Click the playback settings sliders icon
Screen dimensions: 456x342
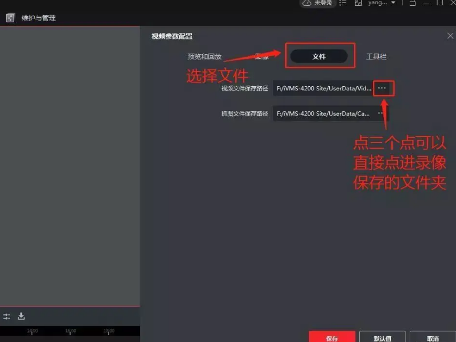pyautogui.click(x=7, y=316)
